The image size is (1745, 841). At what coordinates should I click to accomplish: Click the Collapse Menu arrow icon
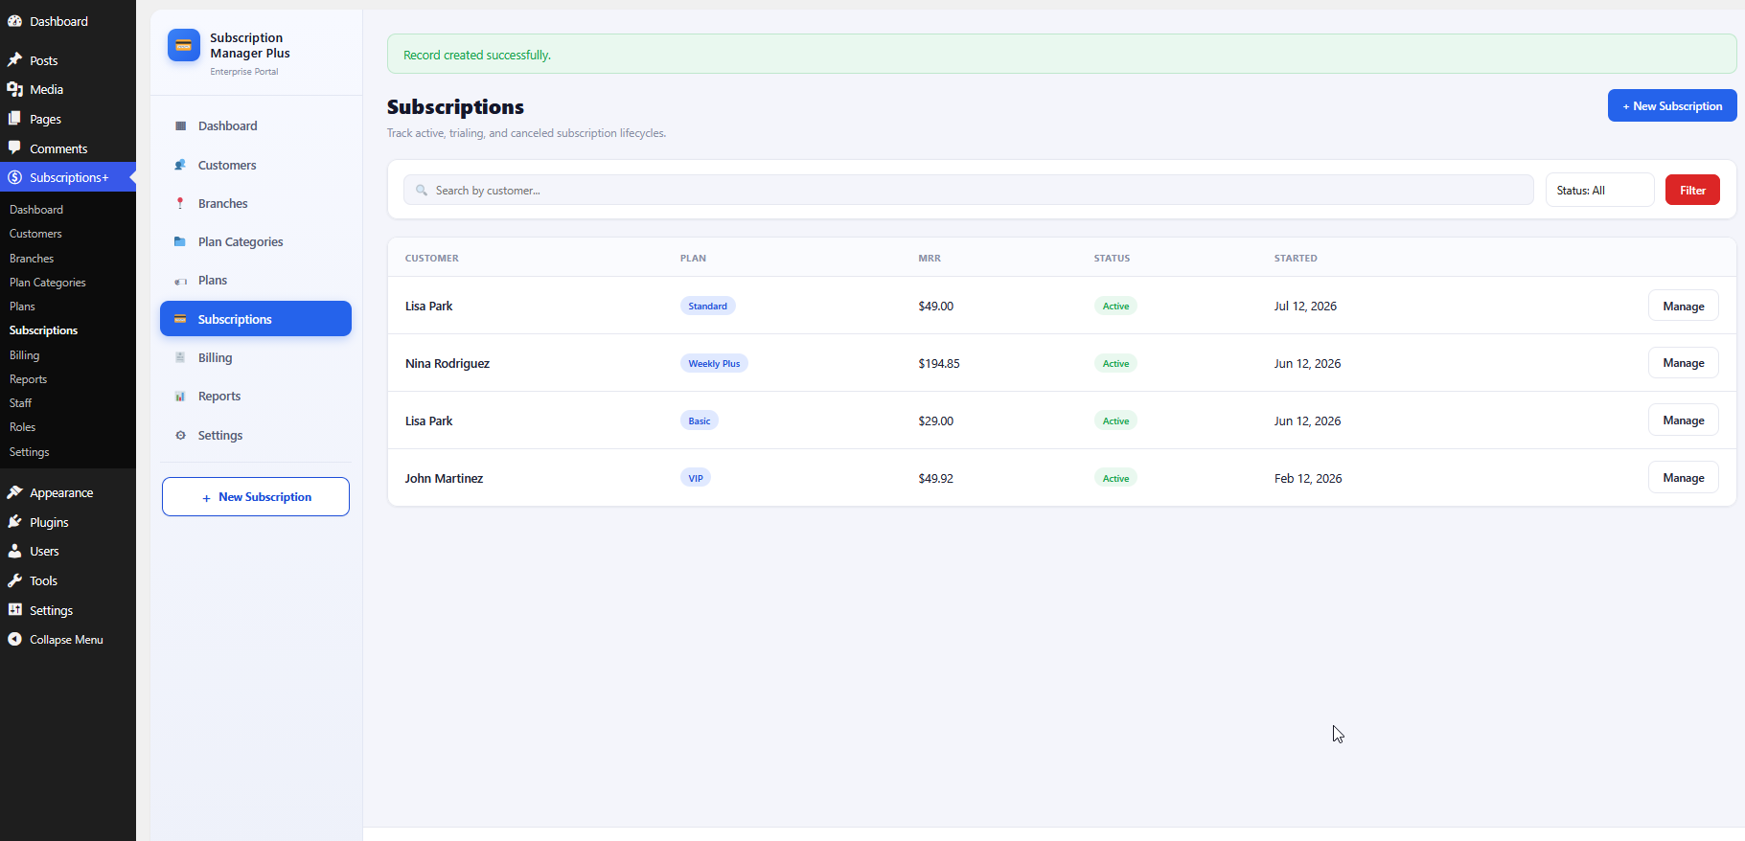[x=14, y=639]
